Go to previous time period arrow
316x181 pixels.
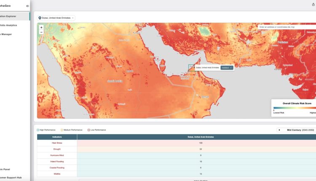[279, 130]
